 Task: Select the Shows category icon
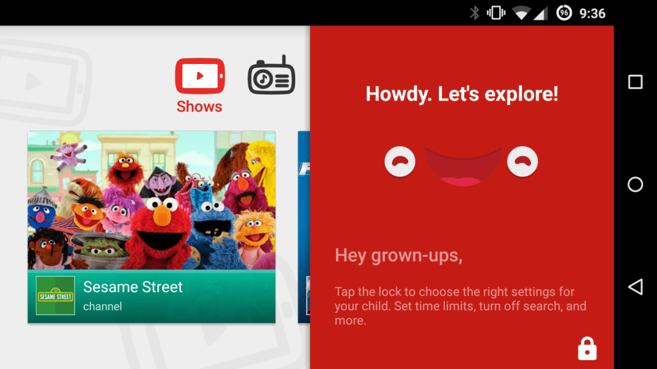200,76
